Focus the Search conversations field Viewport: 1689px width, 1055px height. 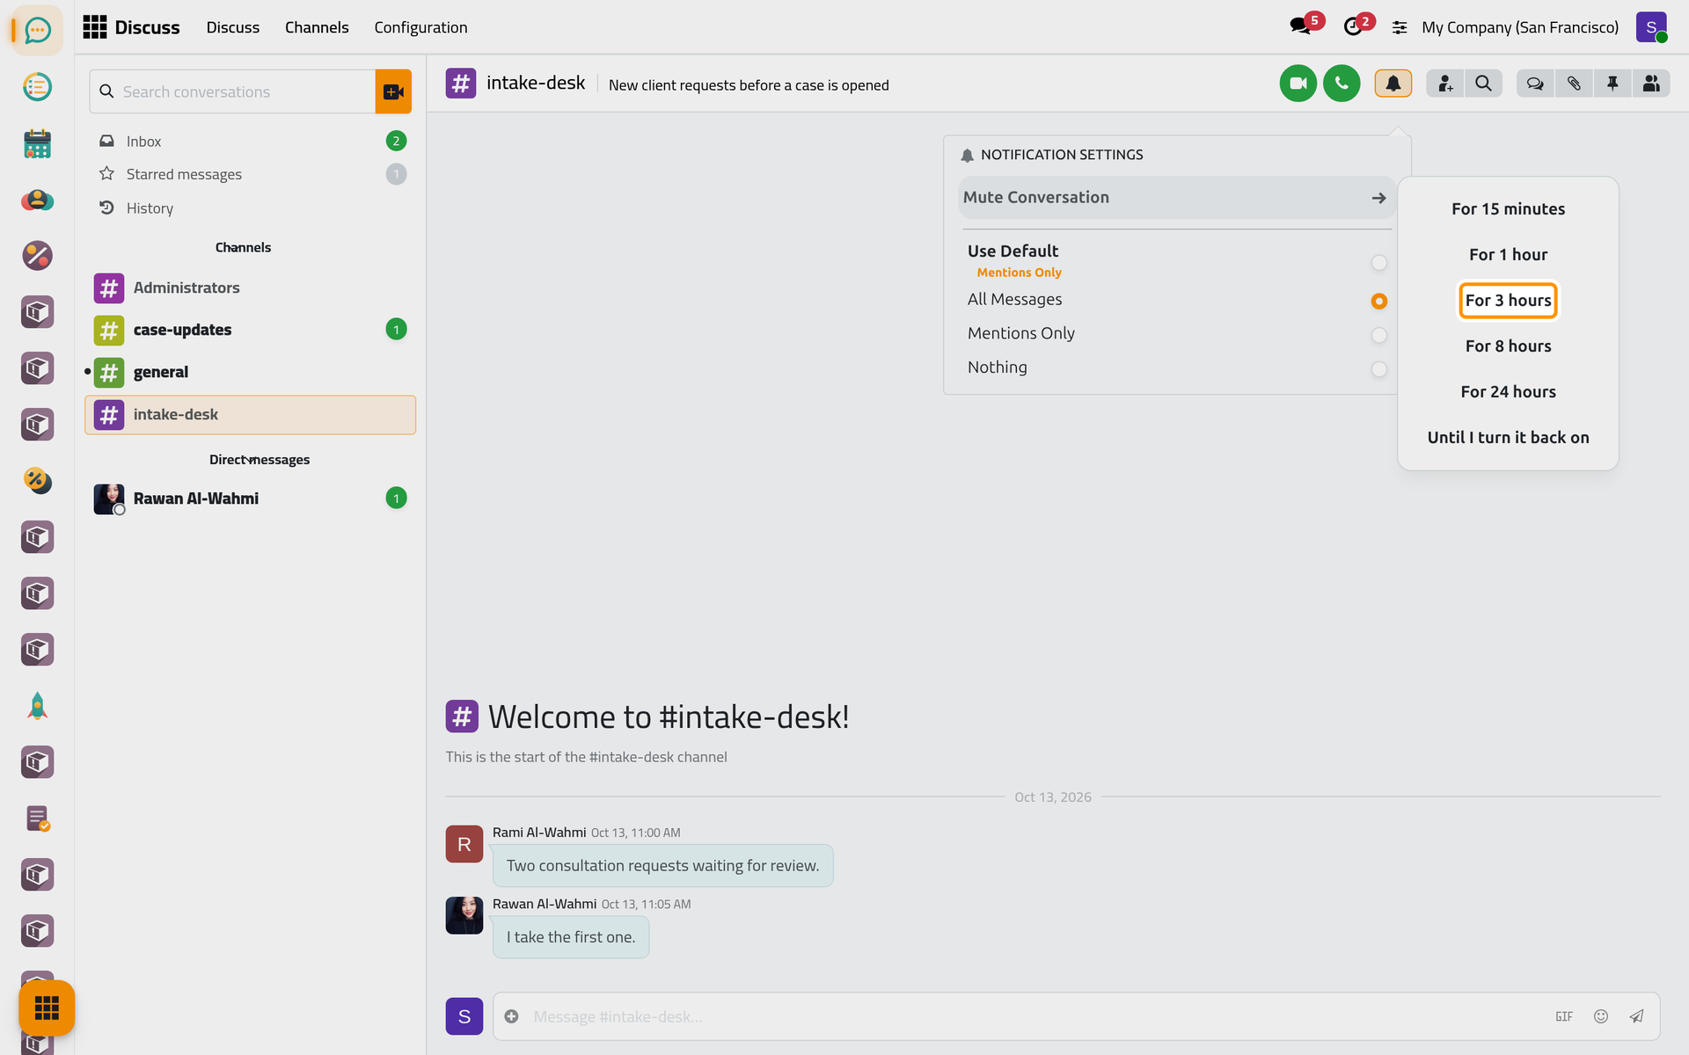[x=232, y=91]
